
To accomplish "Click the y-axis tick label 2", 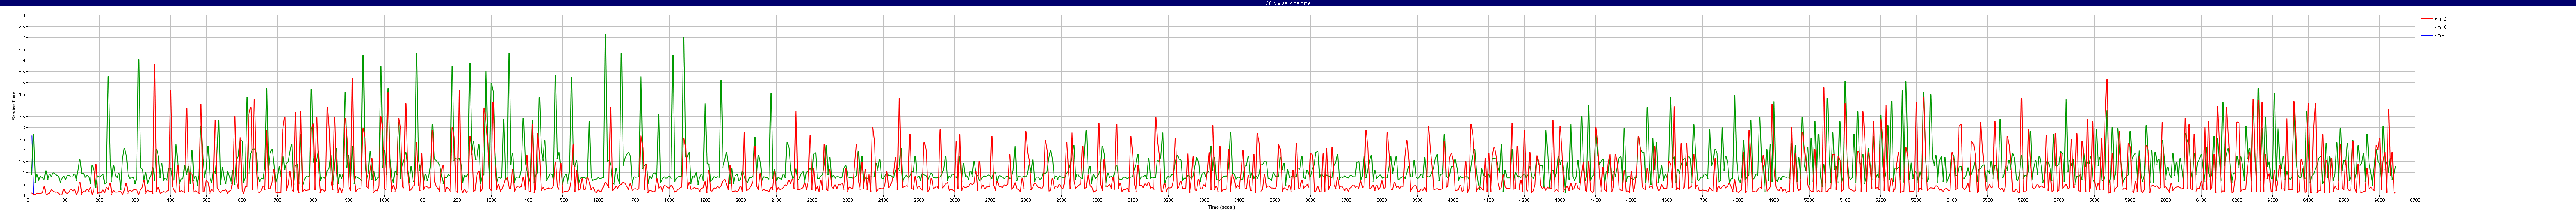I will tap(24, 150).
